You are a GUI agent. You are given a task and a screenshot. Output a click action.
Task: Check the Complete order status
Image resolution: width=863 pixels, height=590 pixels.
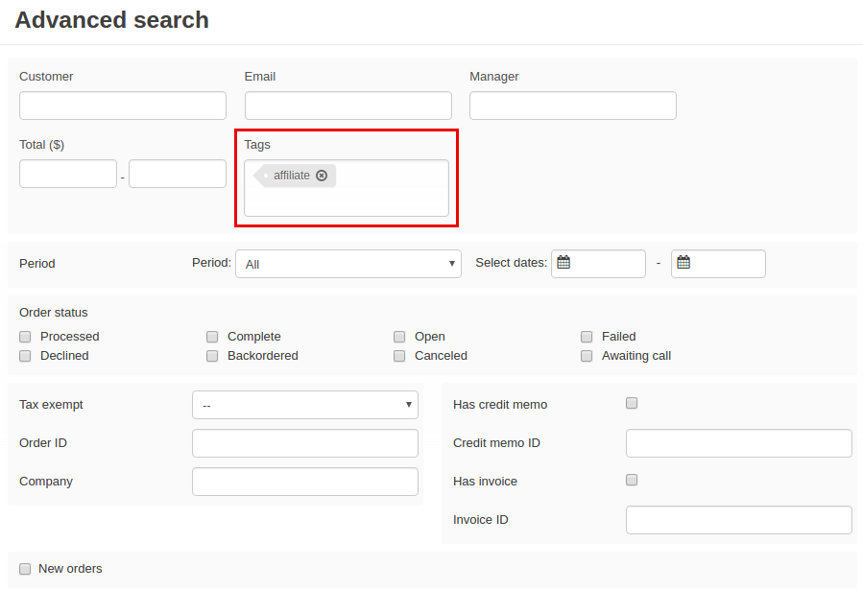(212, 337)
